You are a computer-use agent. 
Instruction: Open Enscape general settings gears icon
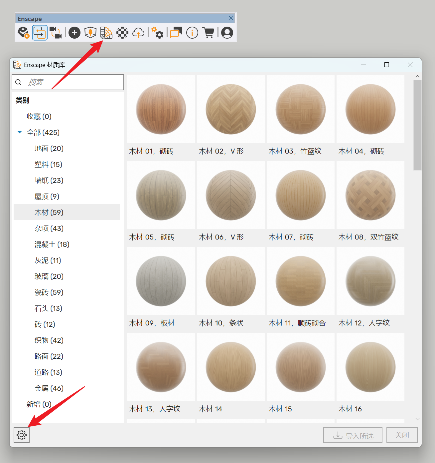point(157,33)
